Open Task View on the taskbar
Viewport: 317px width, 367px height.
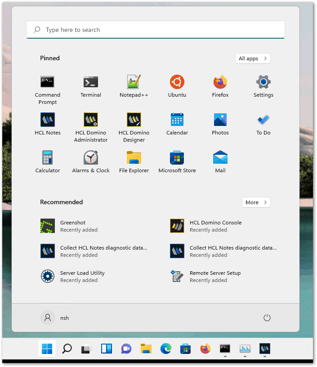coord(87,349)
